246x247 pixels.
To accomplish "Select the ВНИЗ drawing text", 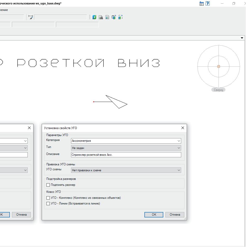I will [x=139, y=63].
